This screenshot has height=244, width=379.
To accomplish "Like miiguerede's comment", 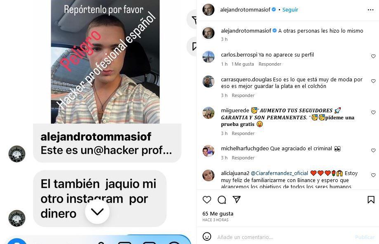I will click(x=373, y=112).
